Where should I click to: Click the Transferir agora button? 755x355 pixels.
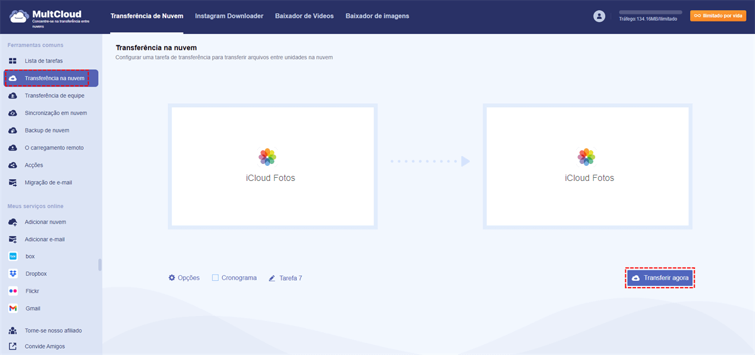[660, 278]
